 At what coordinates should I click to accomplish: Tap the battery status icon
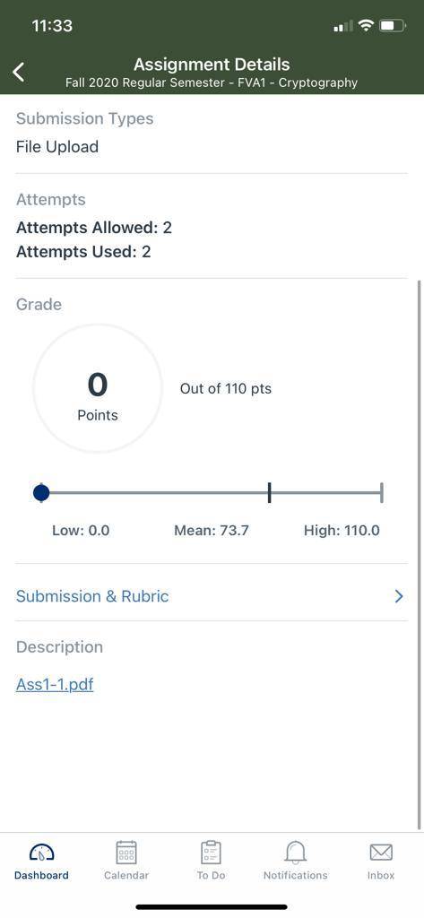pyautogui.click(x=393, y=25)
